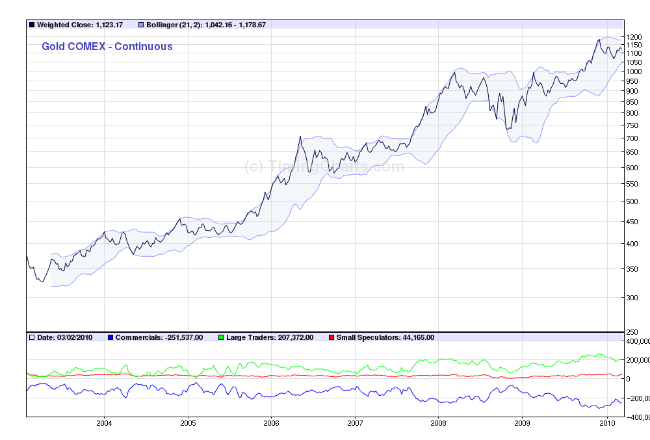The height and width of the screenshot is (440, 650).
Task: Click the 'Date: 03/02/2010' label
Action: (64, 338)
